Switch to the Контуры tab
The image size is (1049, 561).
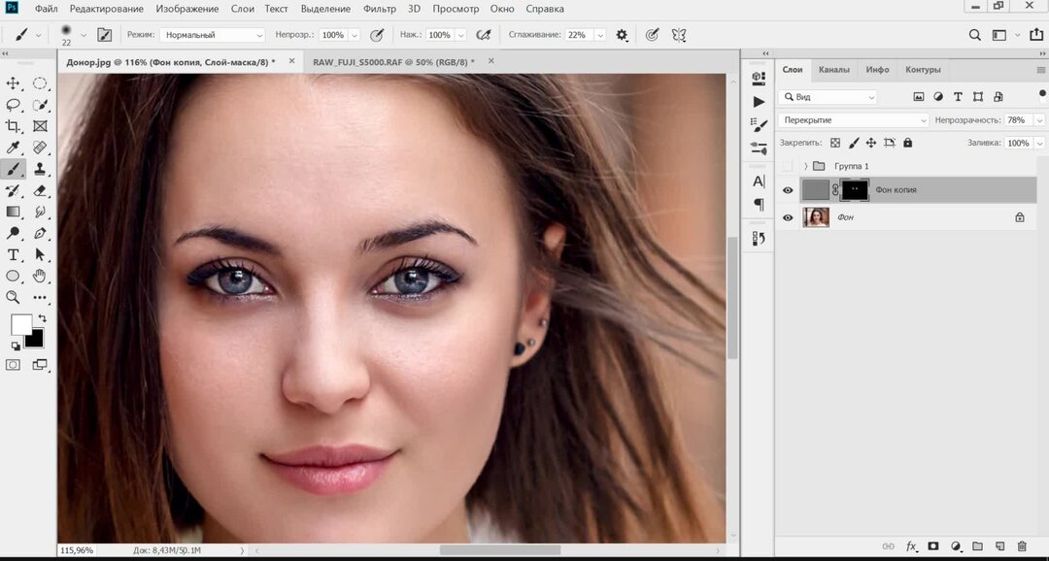point(923,70)
